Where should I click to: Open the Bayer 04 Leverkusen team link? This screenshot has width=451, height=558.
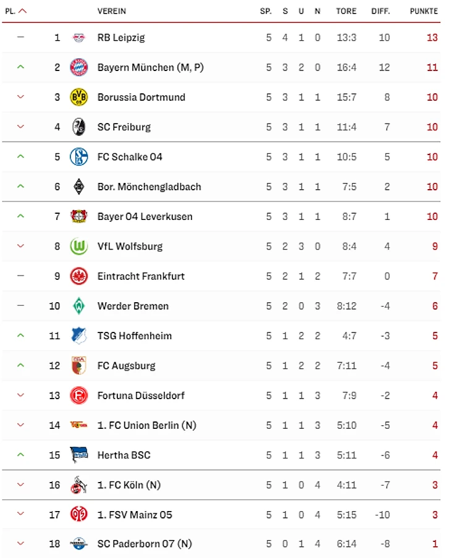click(x=145, y=216)
